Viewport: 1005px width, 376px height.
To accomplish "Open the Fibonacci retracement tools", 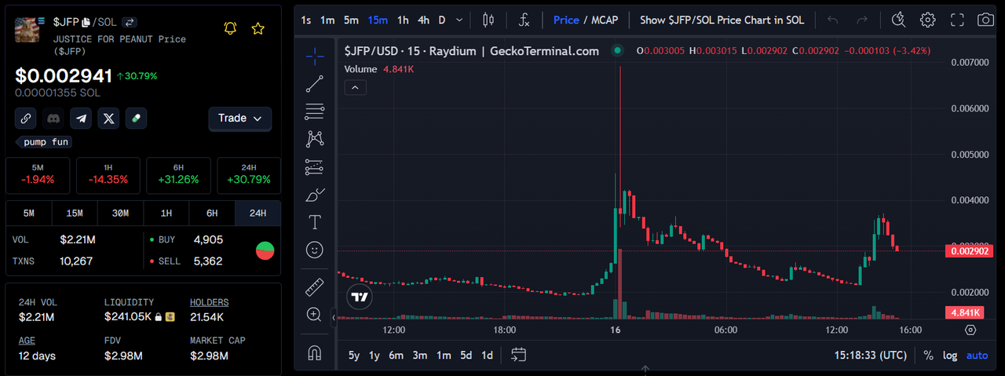I will [x=315, y=111].
